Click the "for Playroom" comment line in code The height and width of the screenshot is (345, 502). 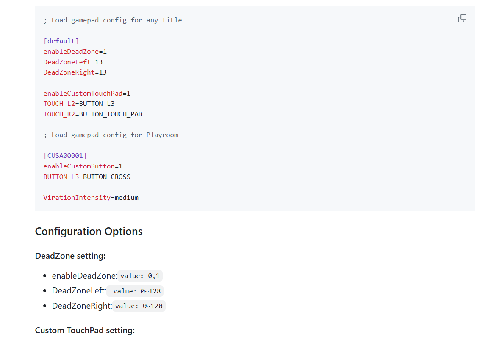[x=111, y=135]
